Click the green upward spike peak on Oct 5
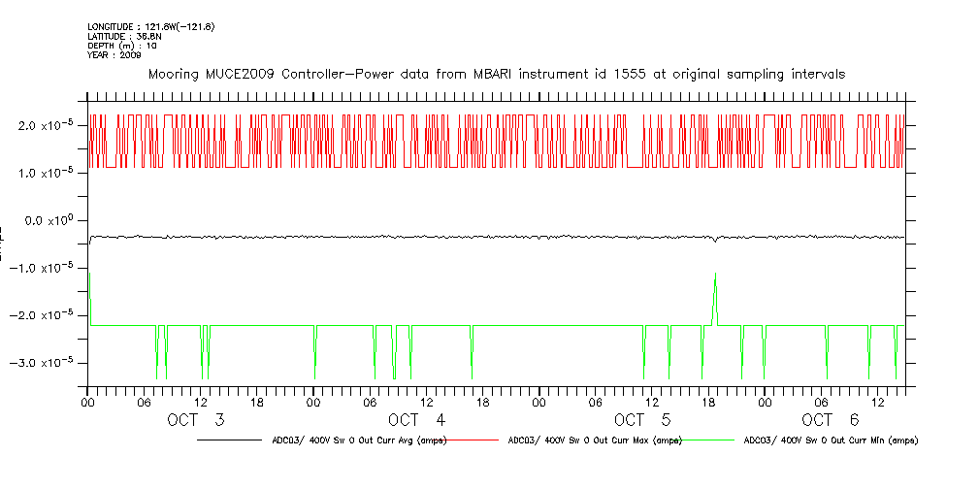Screen dimensions: 979x489 point(715,274)
